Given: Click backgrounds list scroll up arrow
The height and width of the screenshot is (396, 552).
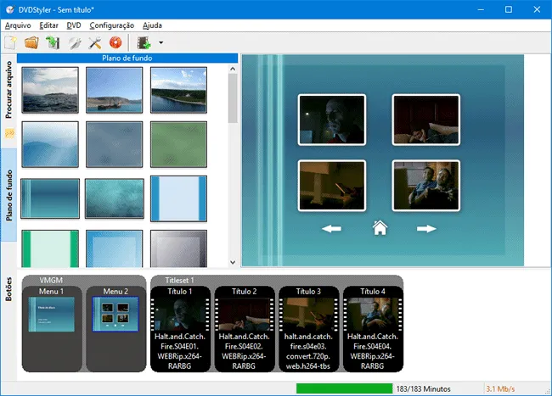Looking at the screenshot, I should pyautogui.click(x=233, y=69).
